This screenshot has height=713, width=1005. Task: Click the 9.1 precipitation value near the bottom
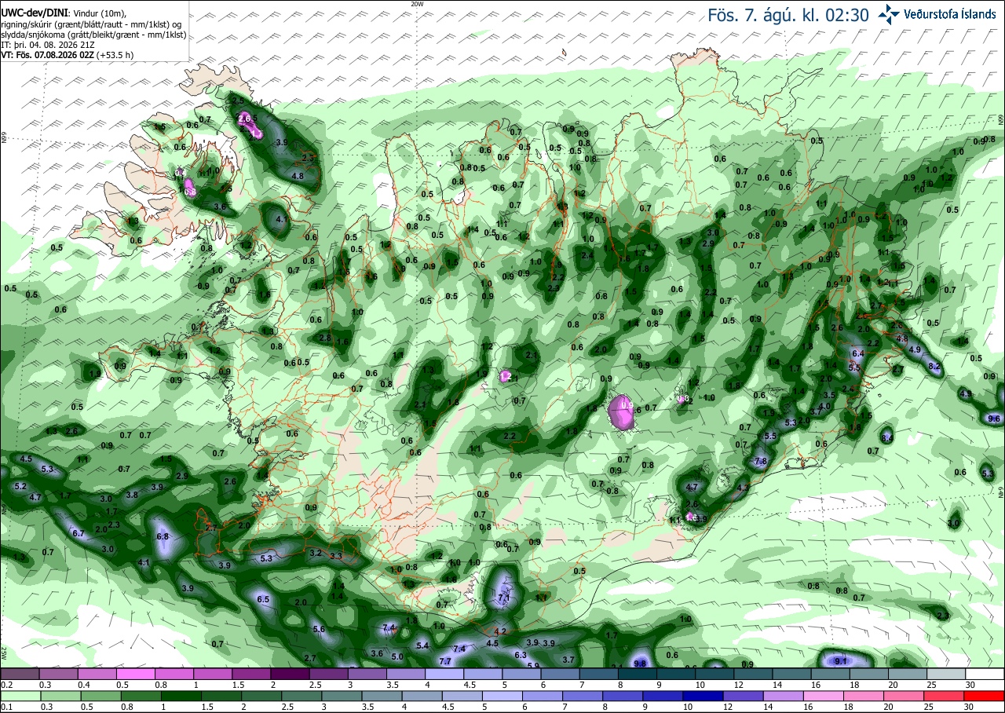841,662
